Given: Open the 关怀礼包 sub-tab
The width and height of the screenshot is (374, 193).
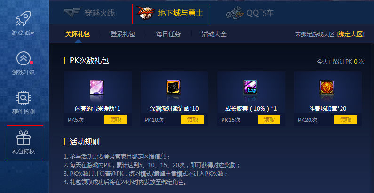Looking at the screenshot, I should pos(78,34).
